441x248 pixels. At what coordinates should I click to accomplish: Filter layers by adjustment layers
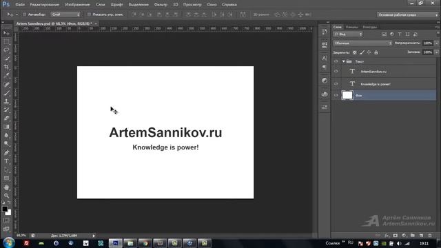click(392, 34)
